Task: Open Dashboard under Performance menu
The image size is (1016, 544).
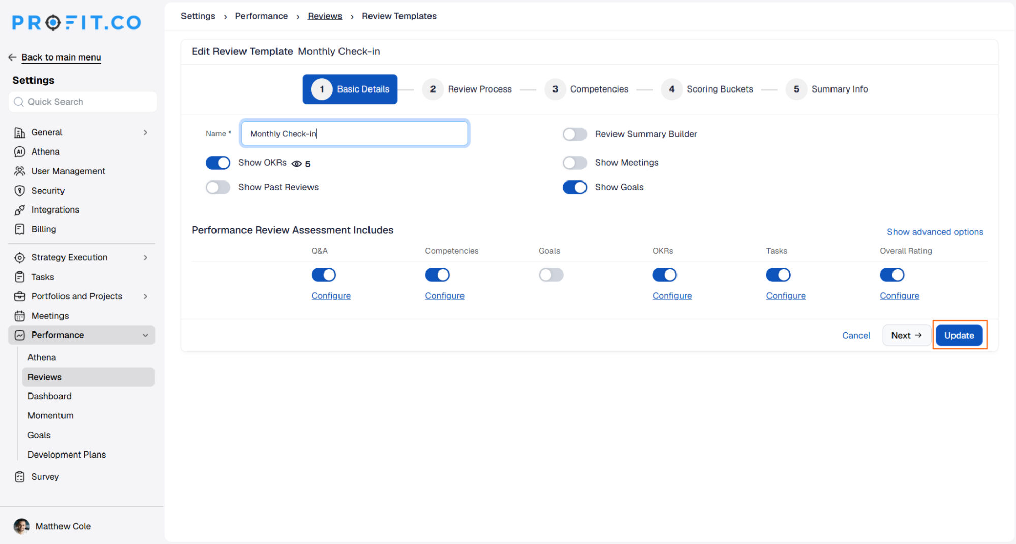Action: pos(49,396)
